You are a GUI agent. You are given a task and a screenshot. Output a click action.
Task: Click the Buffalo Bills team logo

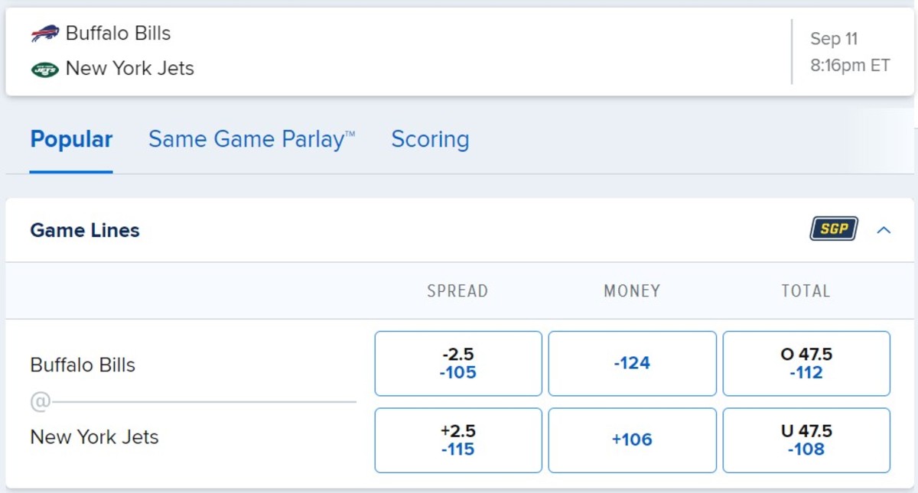click(45, 34)
